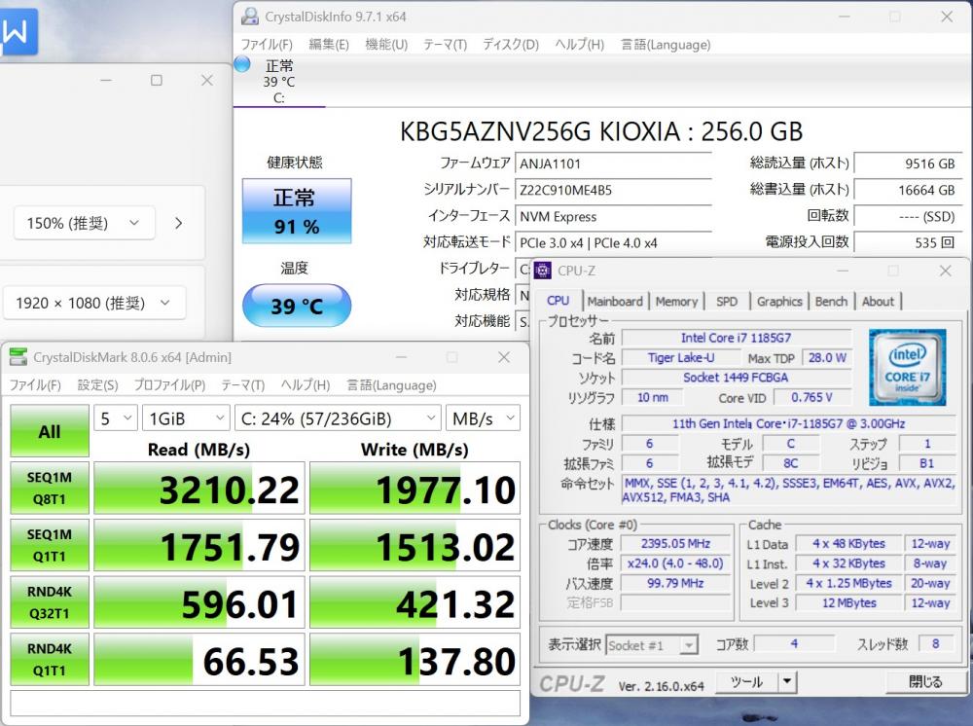Switch to Mainboard tab in CPU-Z
Image resolution: width=973 pixels, height=726 pixels.
point(615,302)
